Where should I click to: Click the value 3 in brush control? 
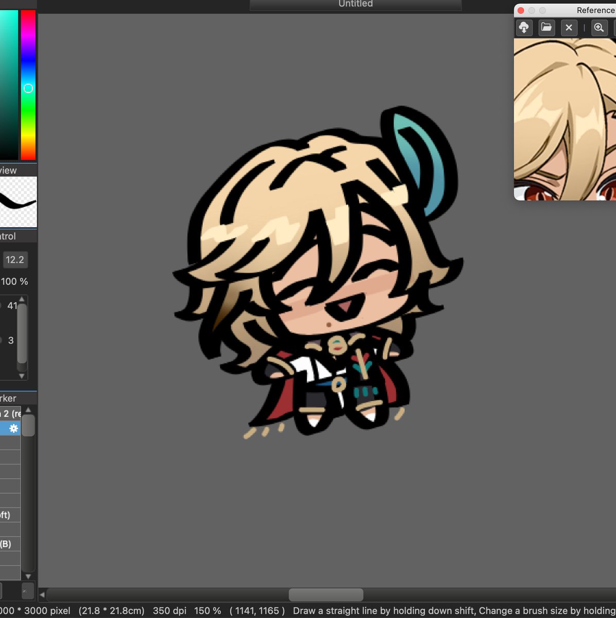11,340
